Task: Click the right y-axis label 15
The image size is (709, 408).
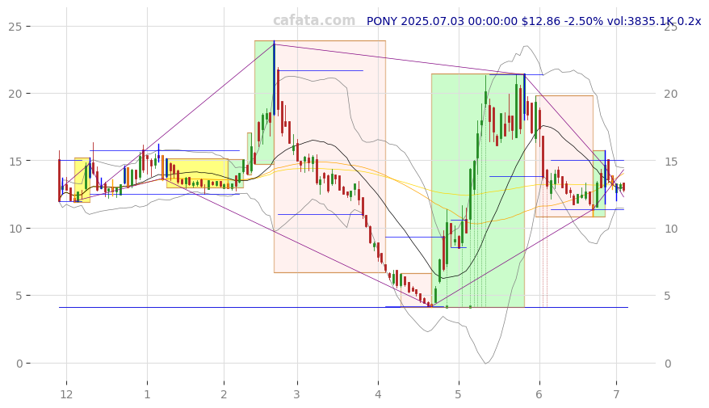Action: (x=670, y=162)
